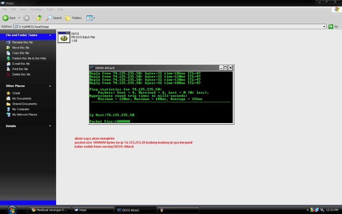Image resolution: width=342 pixels, height=214 pixels.
Task: Click Rename this file icon
Action: [8, 42]
